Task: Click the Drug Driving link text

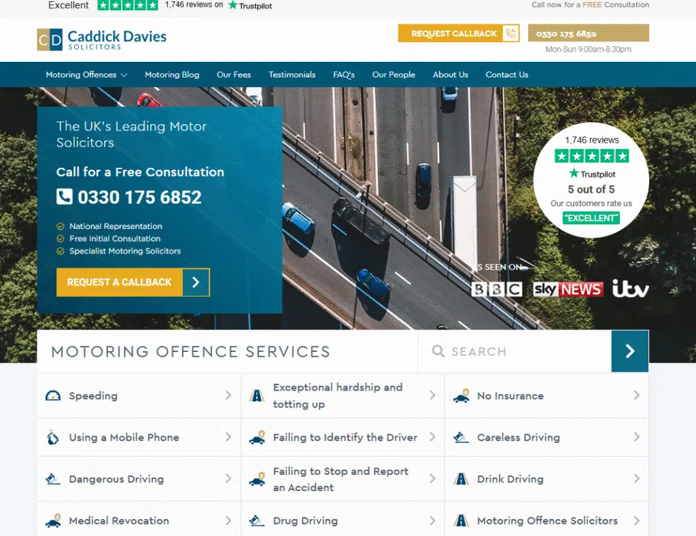Action: [x=305, y=520]
